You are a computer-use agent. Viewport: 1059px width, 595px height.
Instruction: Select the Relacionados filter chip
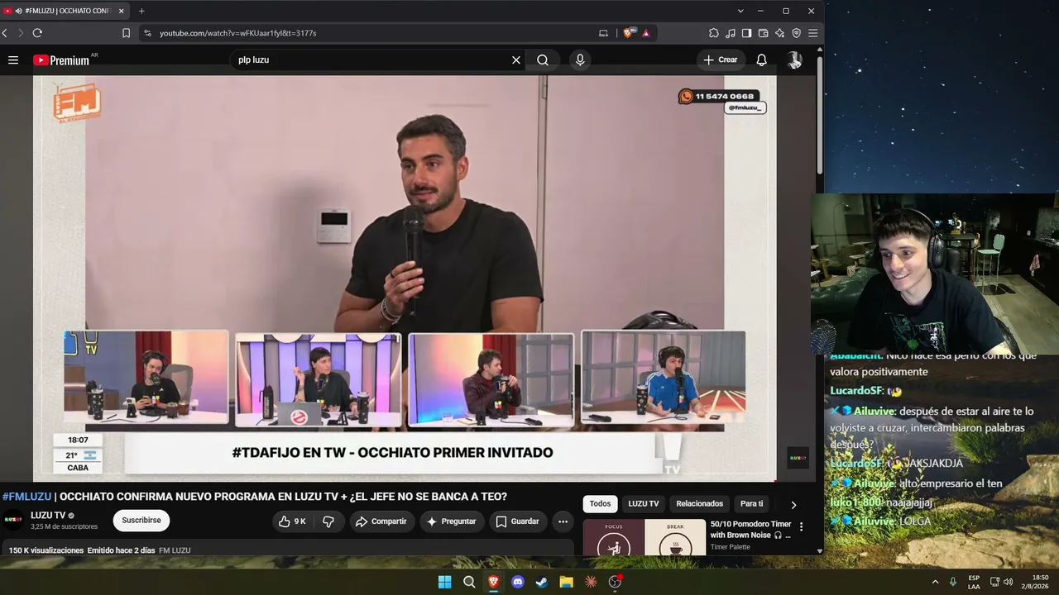coord(700,504)
